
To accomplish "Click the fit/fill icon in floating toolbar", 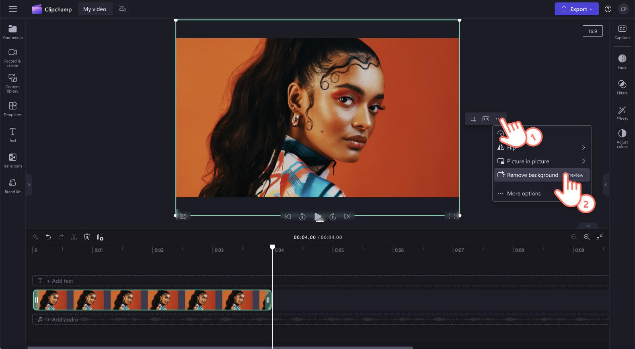I will (486, 119).
